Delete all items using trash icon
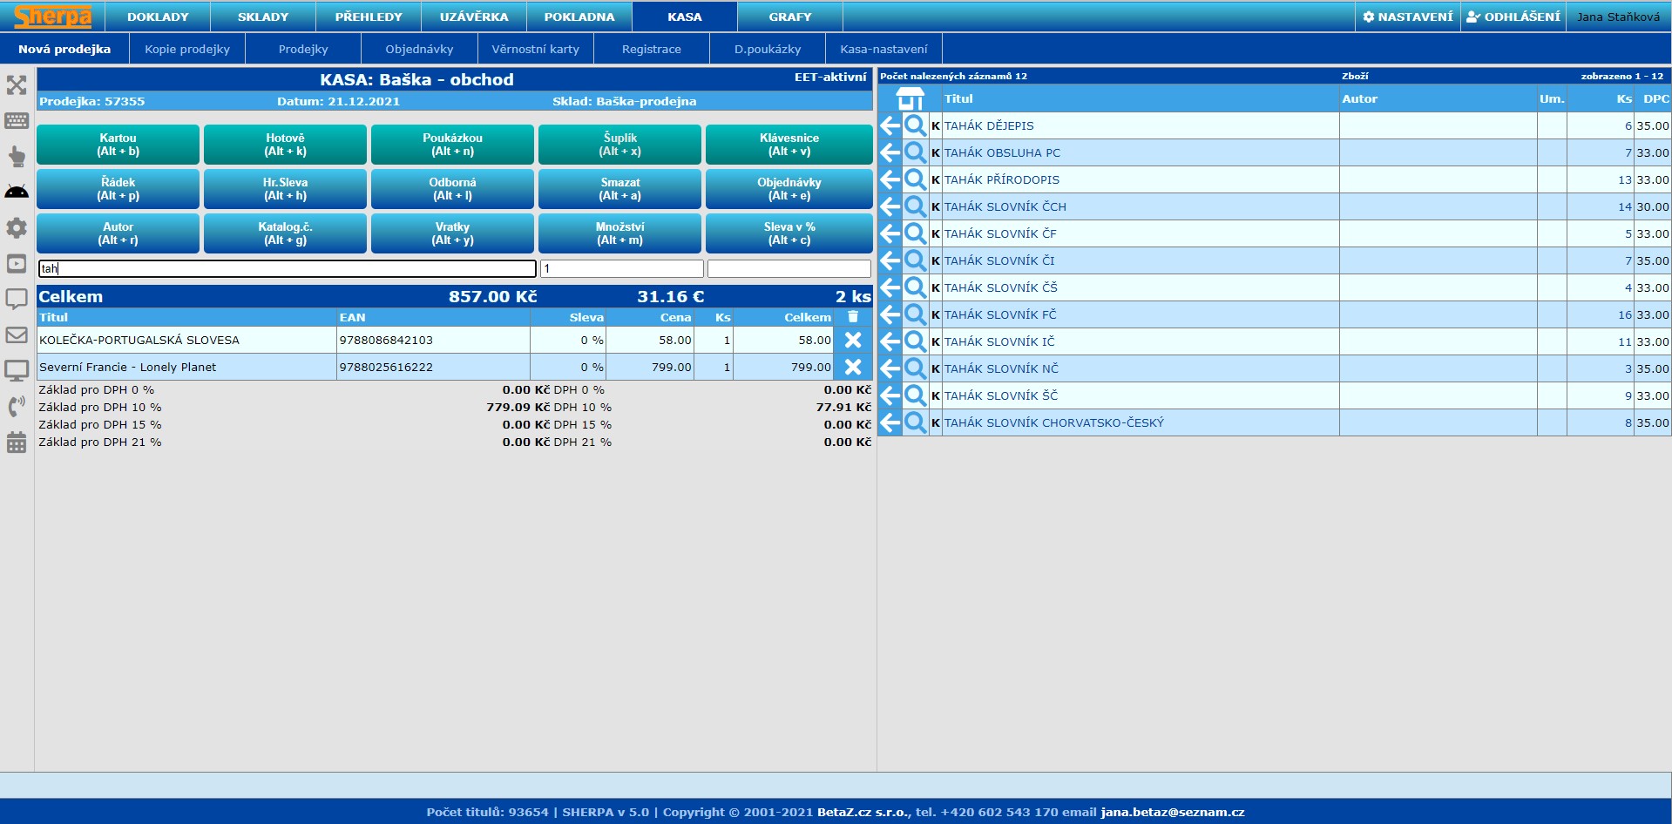The image size is (1672, 824). coord(853,317)
